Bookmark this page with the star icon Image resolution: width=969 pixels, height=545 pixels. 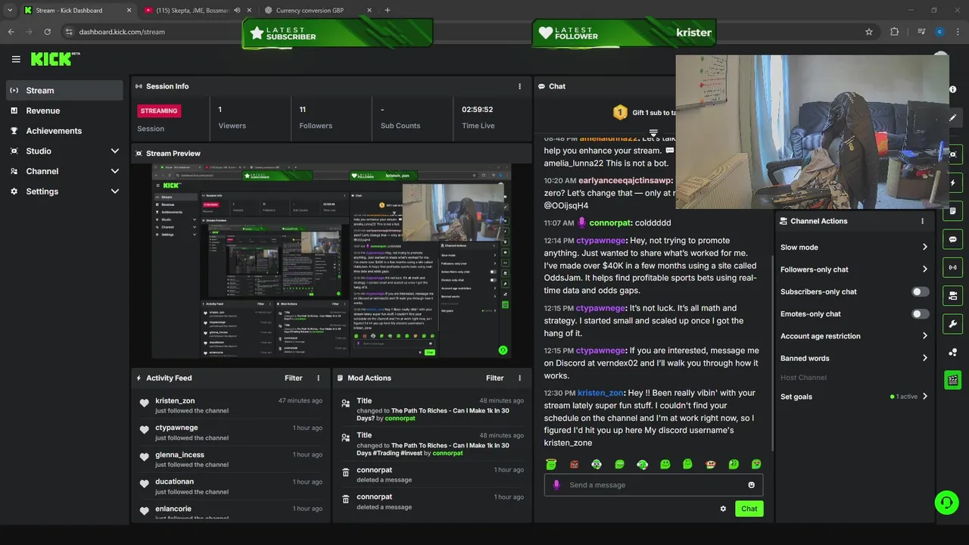(869, 32)
